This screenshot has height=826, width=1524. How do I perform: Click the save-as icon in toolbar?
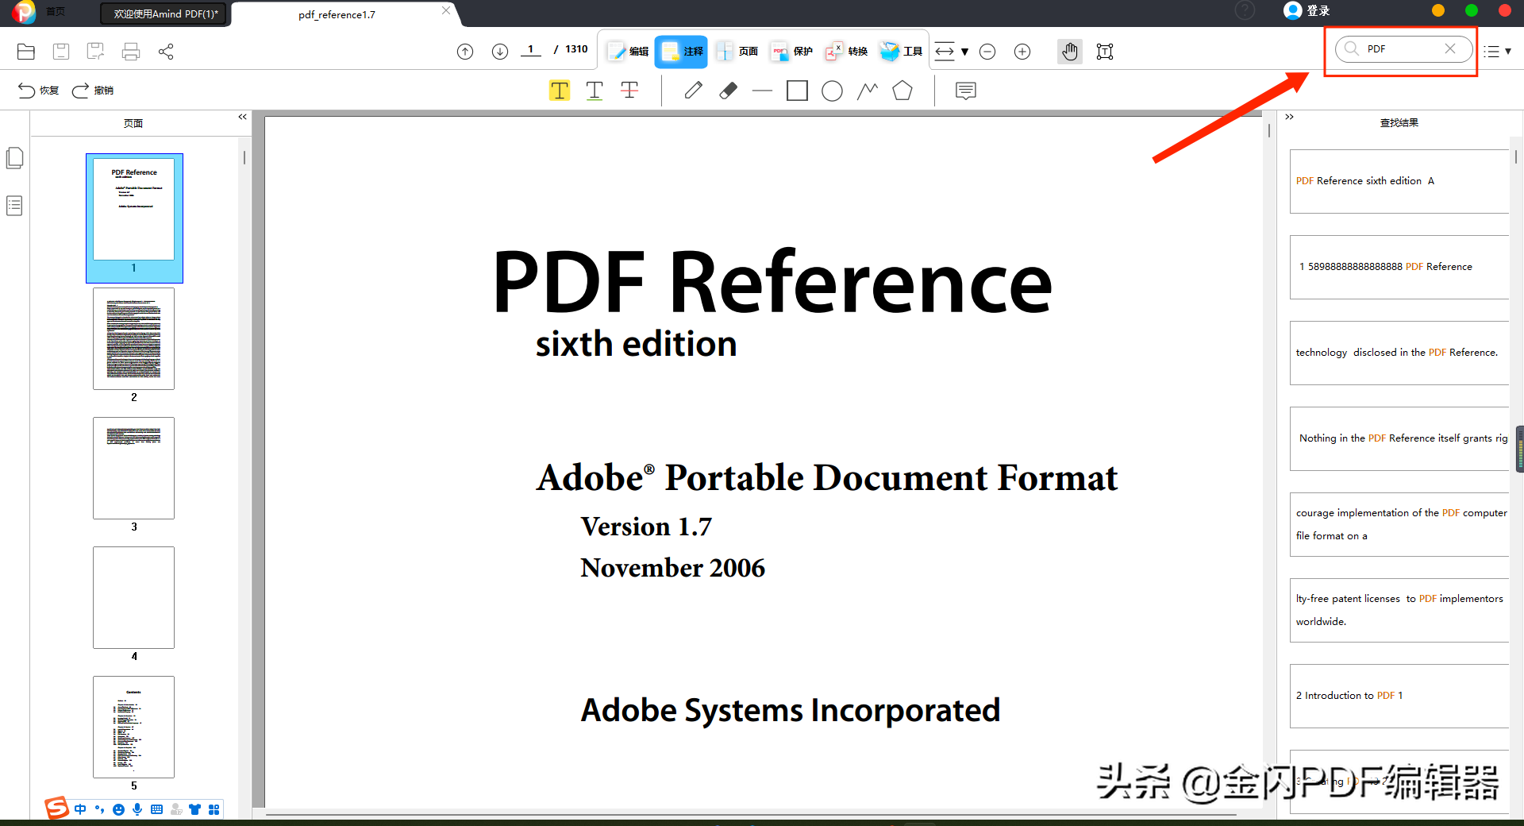tap(95, 52)
